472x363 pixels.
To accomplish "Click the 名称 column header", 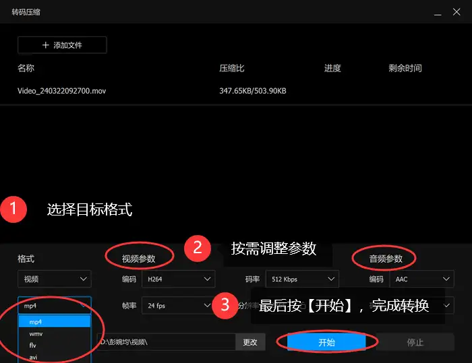I will tap(26, 68).
